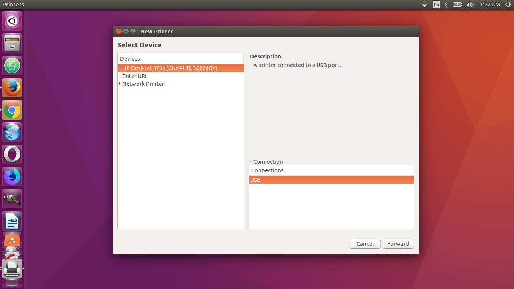514x289 pixels.
Task: Open the Bluetooth indicator menu
Action: pyautogui.click(x=446, y=5)
